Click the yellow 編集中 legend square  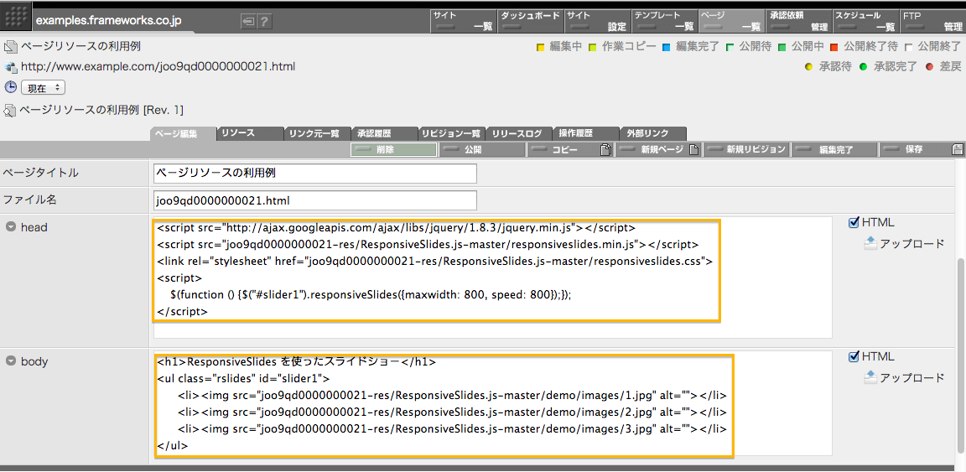point(541,47)
